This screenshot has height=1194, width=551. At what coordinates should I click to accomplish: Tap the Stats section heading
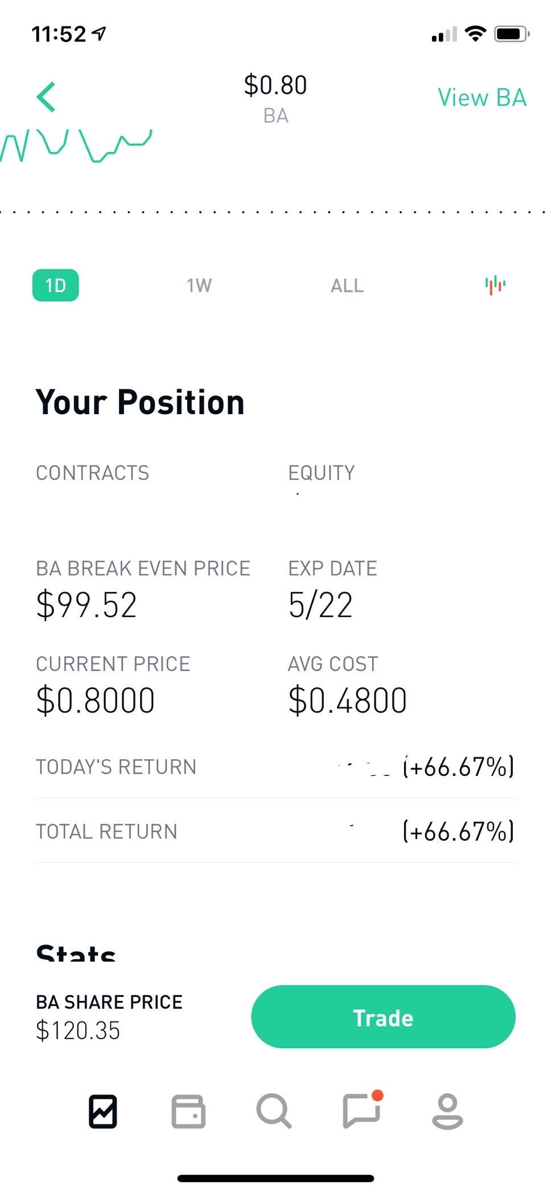[76, 952]
